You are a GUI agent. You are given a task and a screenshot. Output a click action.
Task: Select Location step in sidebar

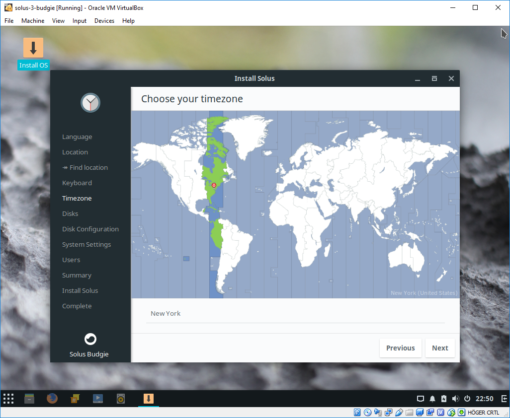coord(75,152)
